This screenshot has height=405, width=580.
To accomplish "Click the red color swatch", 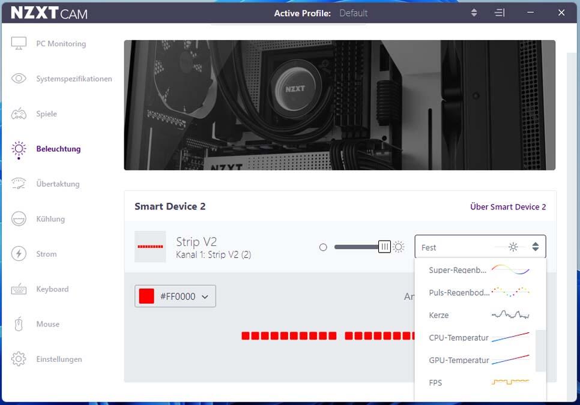I will 147,296.
